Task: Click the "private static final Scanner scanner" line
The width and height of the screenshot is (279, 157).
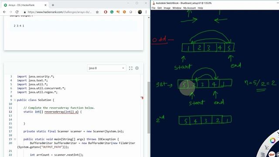Action: point(74,131)
